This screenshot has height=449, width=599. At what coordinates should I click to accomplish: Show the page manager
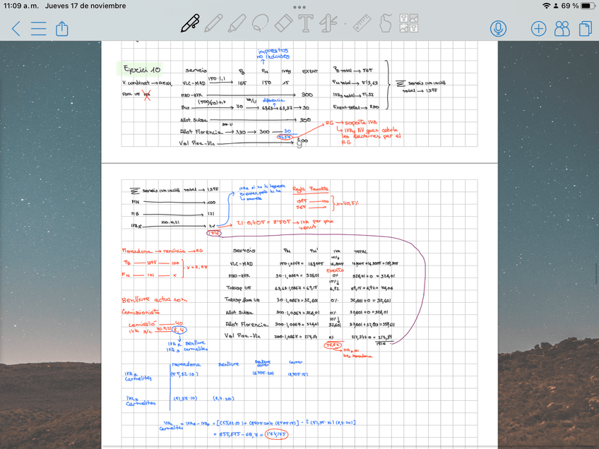(x=585, y=28)
